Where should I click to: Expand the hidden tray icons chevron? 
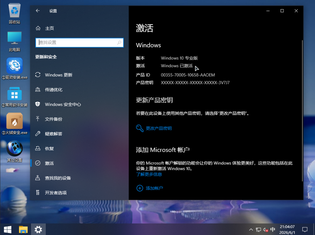251,230
